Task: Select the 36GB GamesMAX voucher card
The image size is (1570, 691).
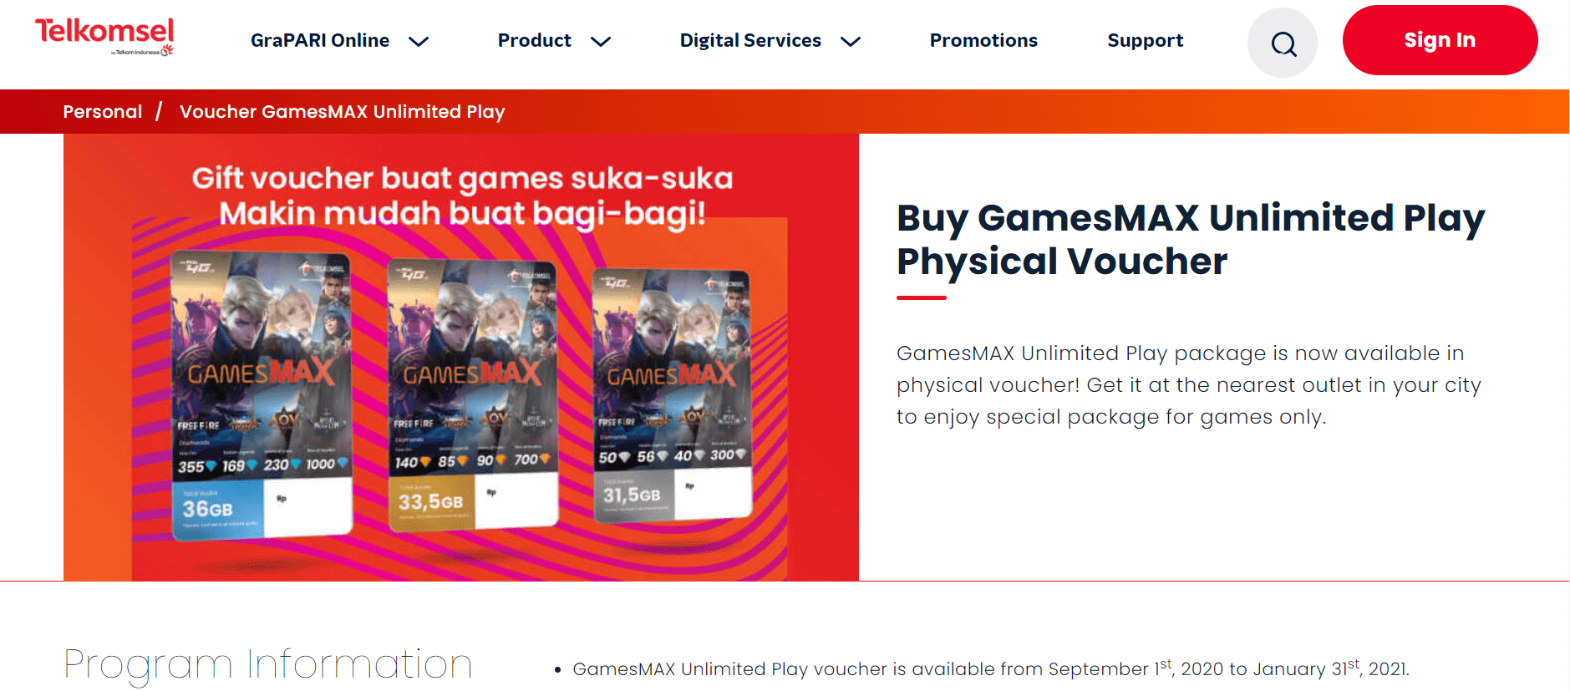Action: (x=262, y=394)
